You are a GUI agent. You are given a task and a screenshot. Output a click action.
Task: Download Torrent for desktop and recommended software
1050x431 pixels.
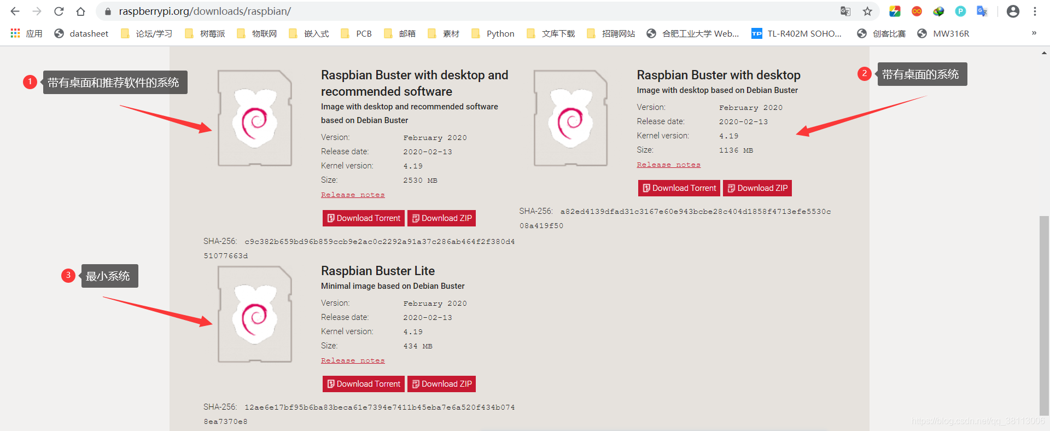[364, 218]
